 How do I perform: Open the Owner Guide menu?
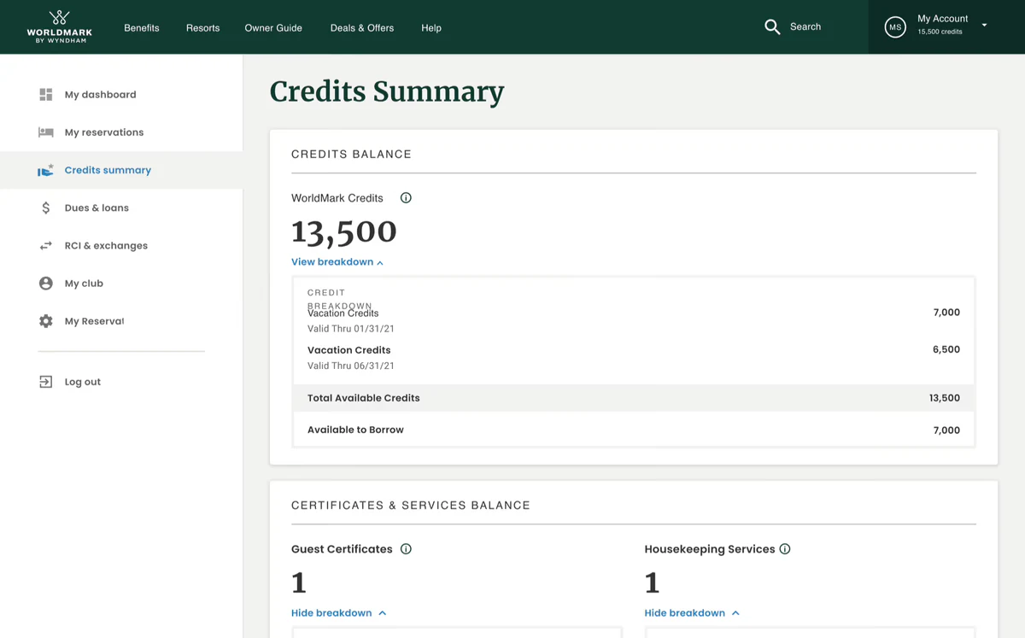coord(273,28)
